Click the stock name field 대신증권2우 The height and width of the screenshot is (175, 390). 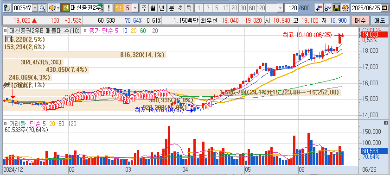click(x=86, y=8)
